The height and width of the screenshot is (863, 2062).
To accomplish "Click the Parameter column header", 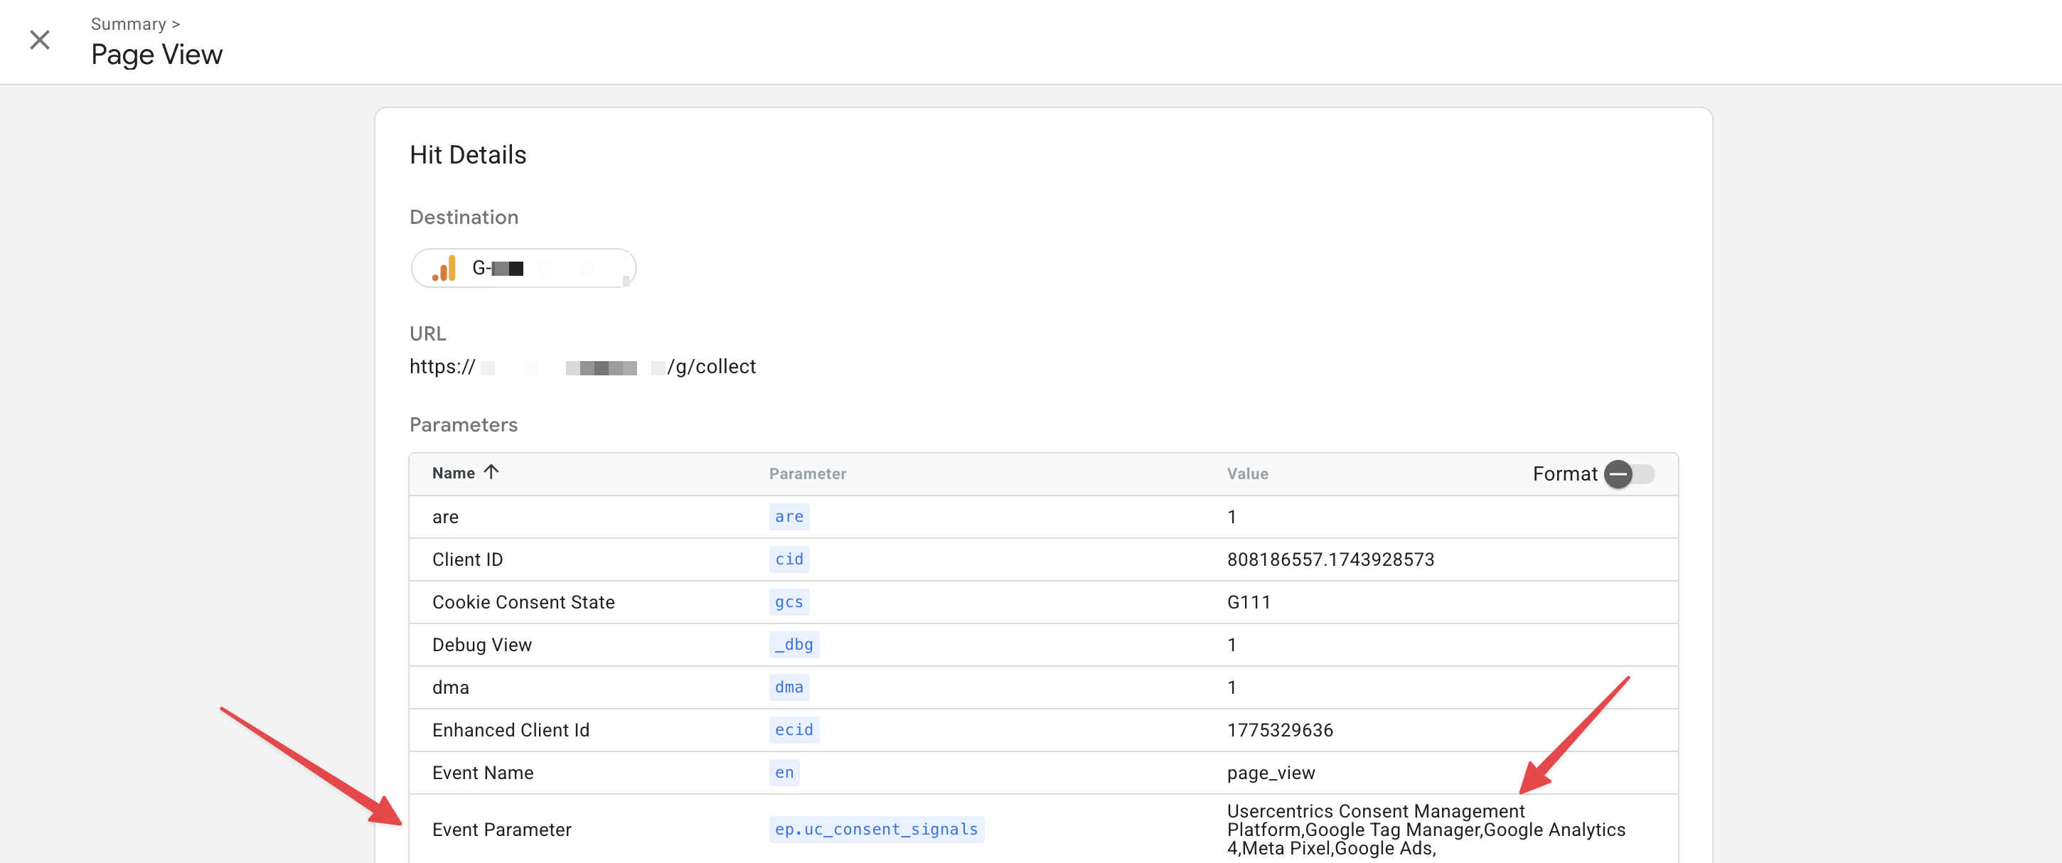I will [x=807, y=474].
